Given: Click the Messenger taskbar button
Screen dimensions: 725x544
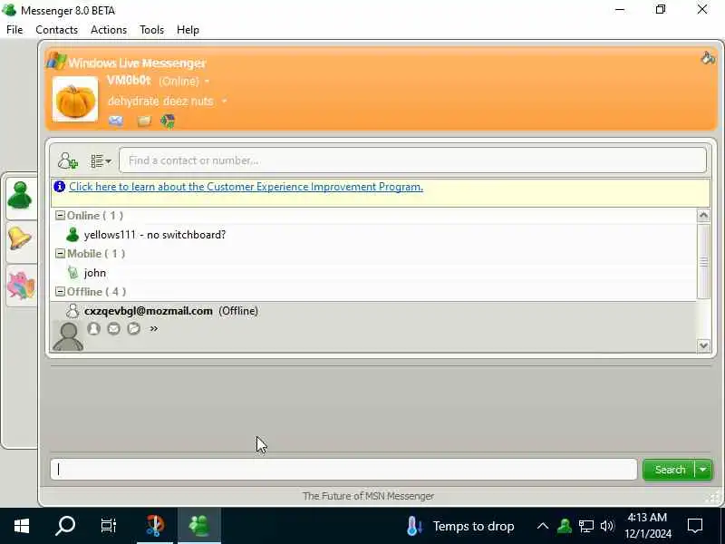Looking at the screenshot, I should [x=199, y=526].
